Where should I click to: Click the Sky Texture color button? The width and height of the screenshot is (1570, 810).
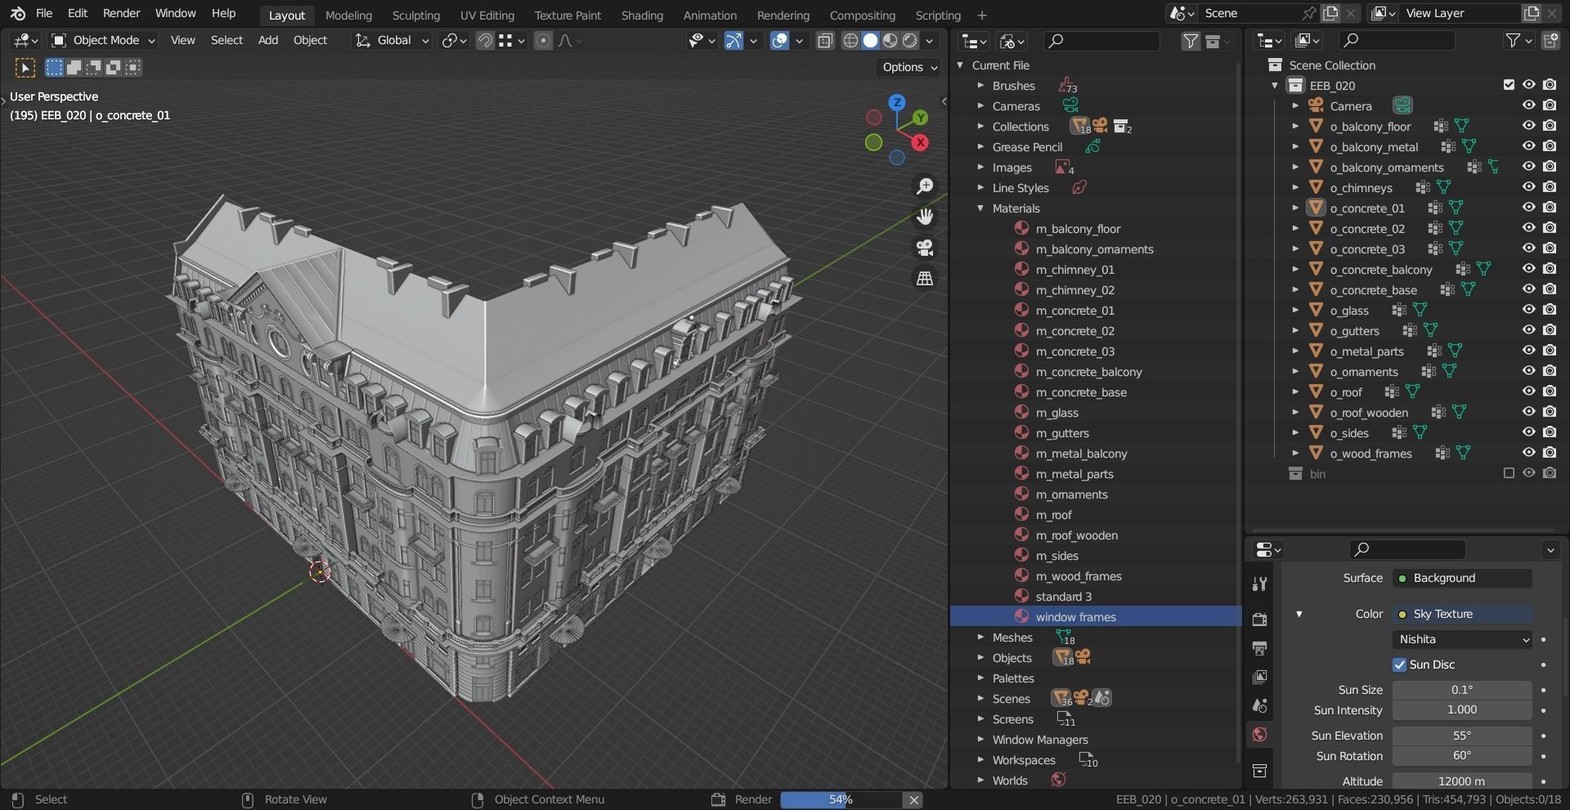(1462, 614)
